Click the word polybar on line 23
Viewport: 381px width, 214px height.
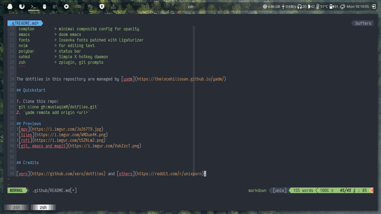tap(26, 51)
